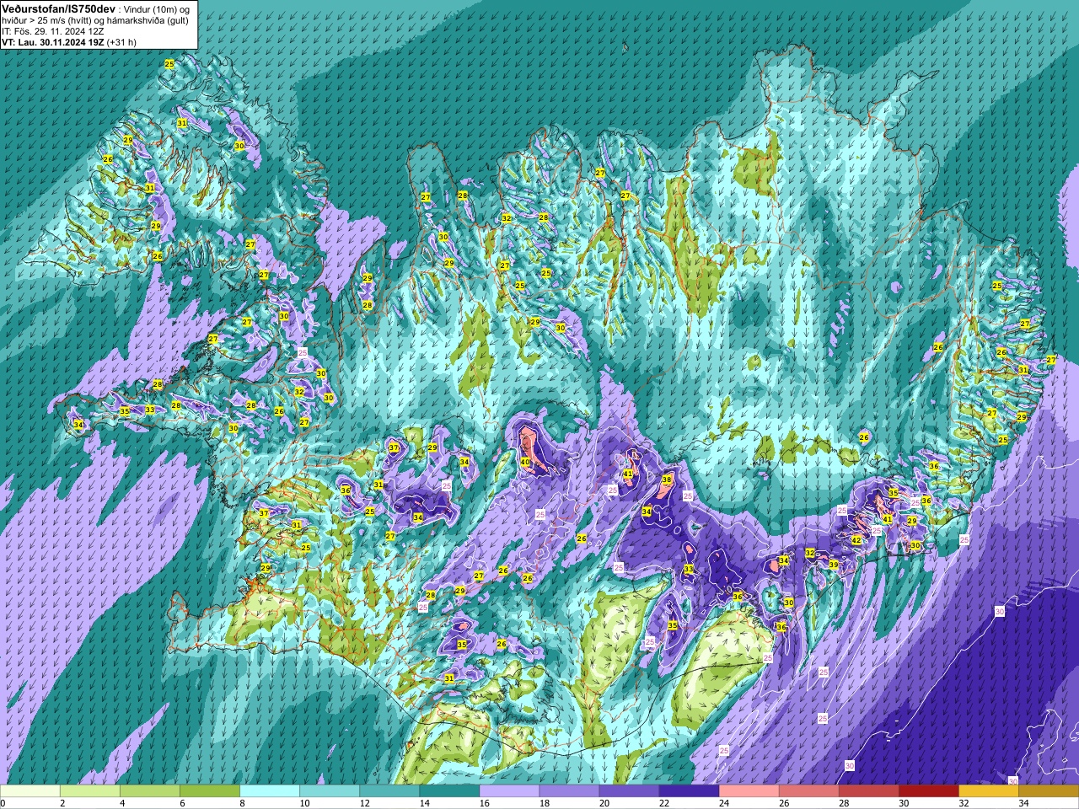Click the '(+31 h)' forecast offset text

click(x=121, y=42)
